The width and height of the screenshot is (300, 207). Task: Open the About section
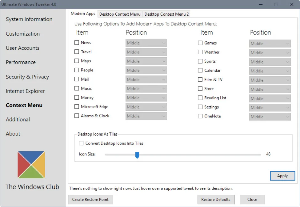tap(13, 134)
